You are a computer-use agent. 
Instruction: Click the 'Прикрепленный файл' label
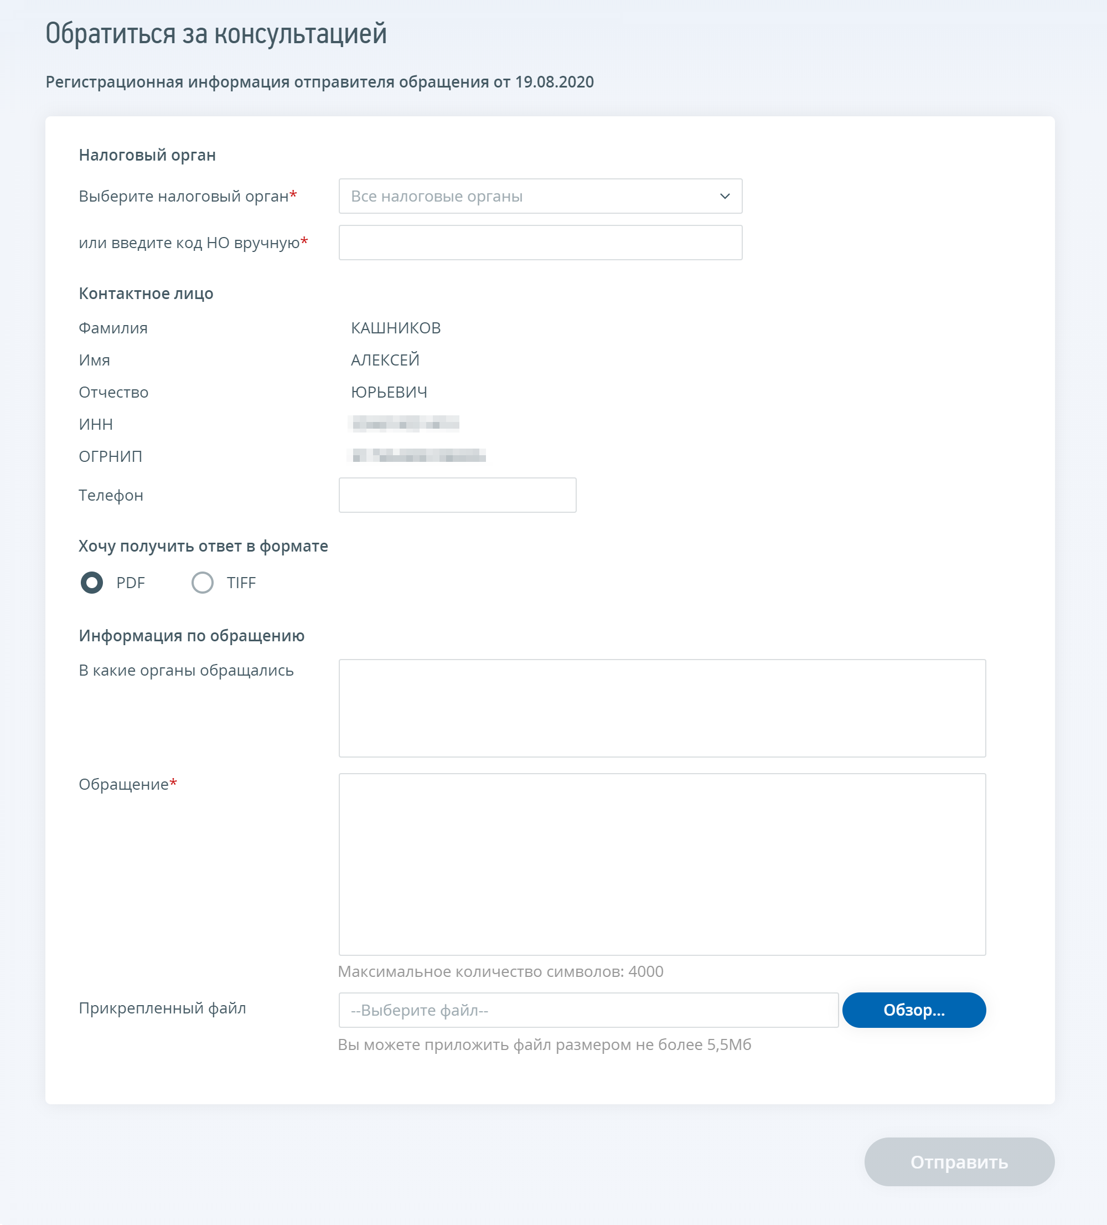pyautogui.click(x=162, y=1008)
